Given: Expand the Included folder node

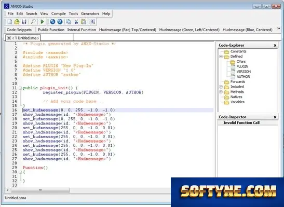Looking at the screenshot, I should 221,87.
